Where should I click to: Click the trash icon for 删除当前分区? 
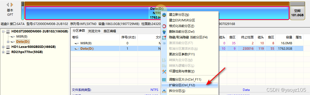point(164,32)
